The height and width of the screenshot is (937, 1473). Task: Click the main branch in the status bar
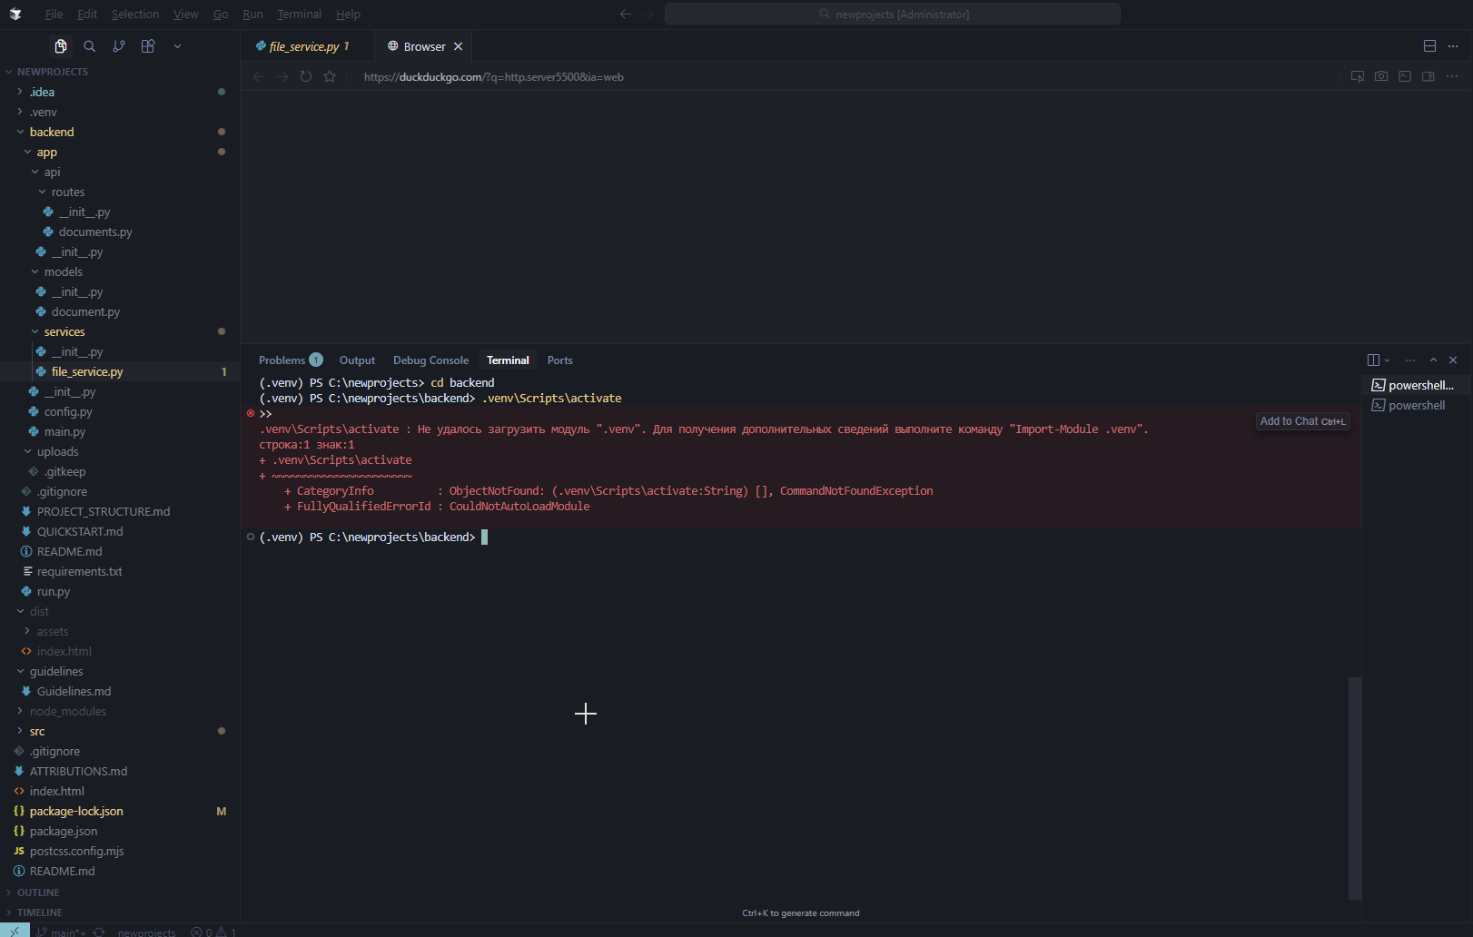coord(62,932)
